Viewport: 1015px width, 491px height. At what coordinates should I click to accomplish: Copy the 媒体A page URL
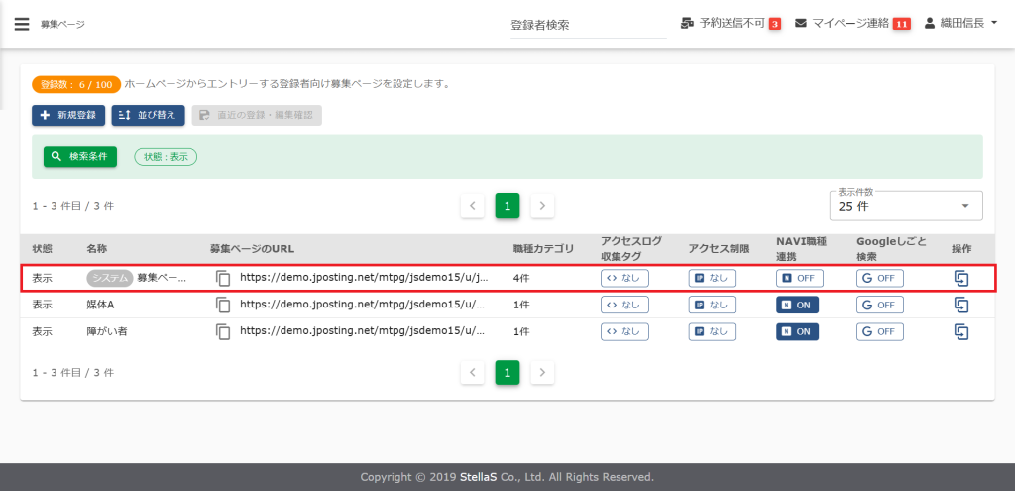coord(223,305)
